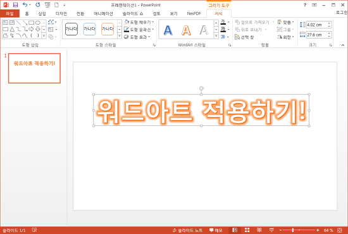Open the text effects dropdown in WordArt styles
348x234 pixels.
[225, 37]
